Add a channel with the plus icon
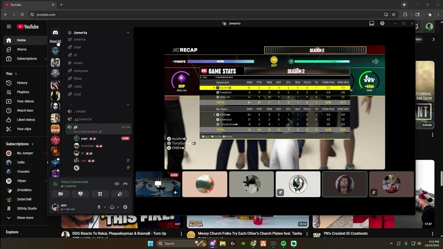The width and height of the screenshot is (443, 249). [x=128, y=104]
